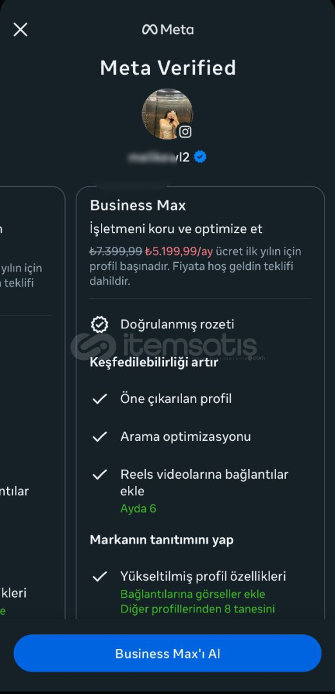Screen dimensions: 335x694
Task: Close the Meta Verified screen with the X icon
Action: click(x=21, y=30)
